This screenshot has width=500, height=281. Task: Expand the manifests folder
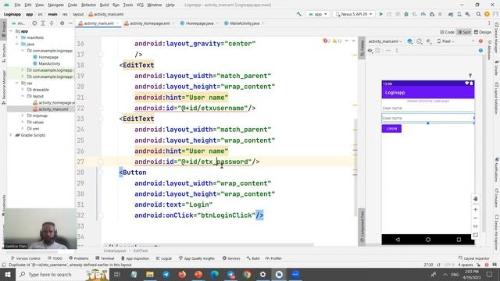[17, 37]
